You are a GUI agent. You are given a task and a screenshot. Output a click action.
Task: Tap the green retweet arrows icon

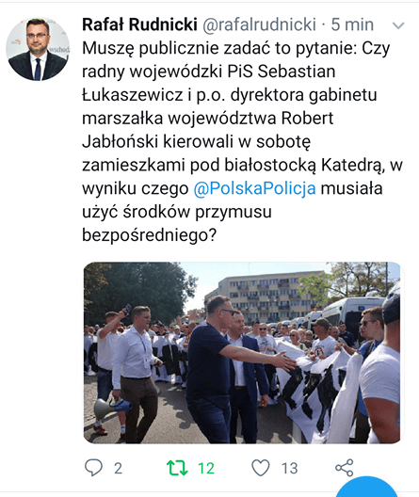[177, 468]
